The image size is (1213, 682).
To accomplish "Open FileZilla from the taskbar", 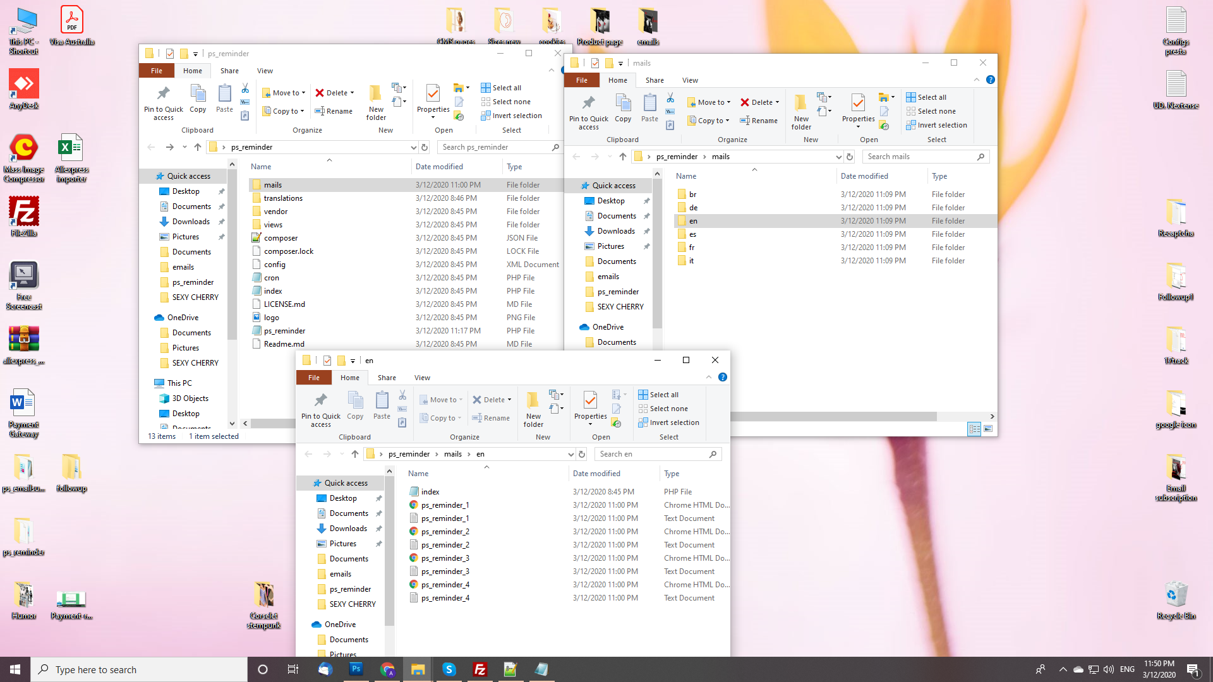I will pos(480,669).
